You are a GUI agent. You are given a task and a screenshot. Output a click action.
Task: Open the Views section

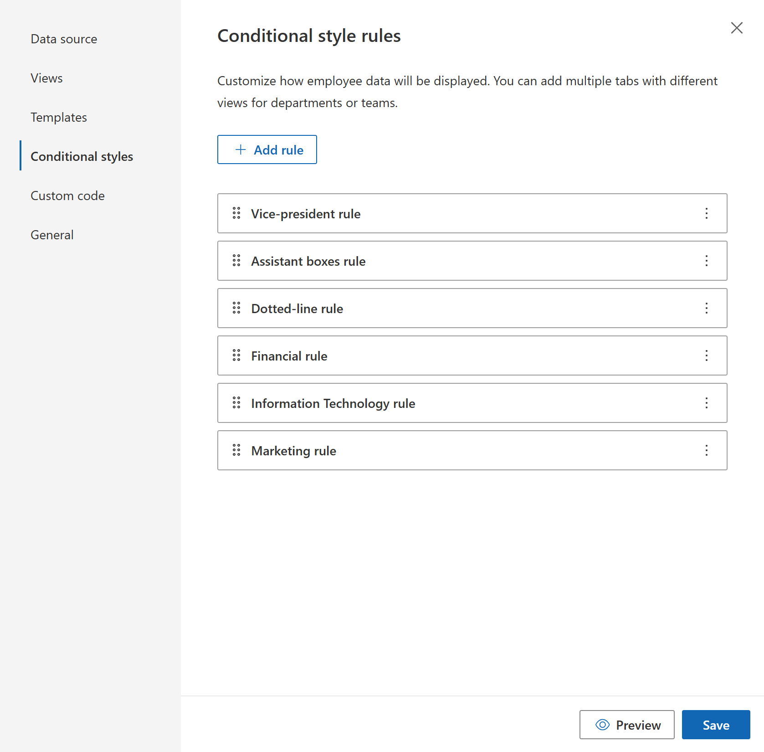tap(46, 78)
